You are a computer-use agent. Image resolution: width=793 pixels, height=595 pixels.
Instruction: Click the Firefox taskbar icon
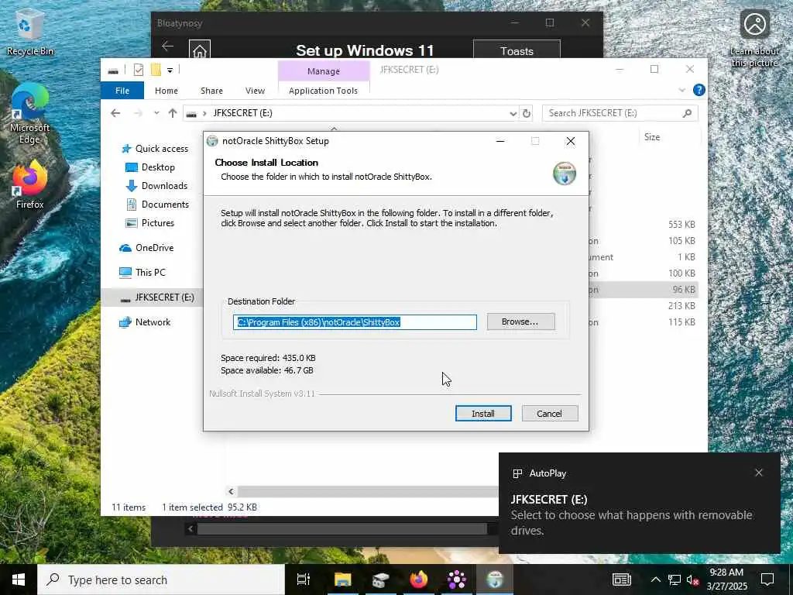[x=418, y=580]
